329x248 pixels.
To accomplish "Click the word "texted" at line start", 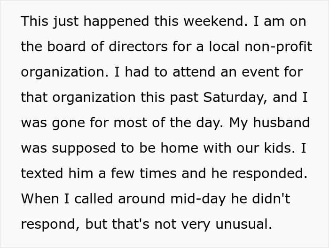I will coord(42,173).
